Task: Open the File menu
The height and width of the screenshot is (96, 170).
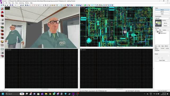Action: (3, 3)
